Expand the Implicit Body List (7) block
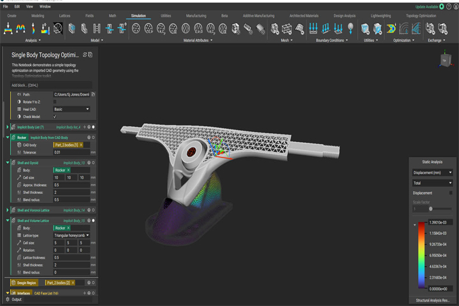Image resolution: width=459 pixels, height=306 pixels. coord(8,127)
